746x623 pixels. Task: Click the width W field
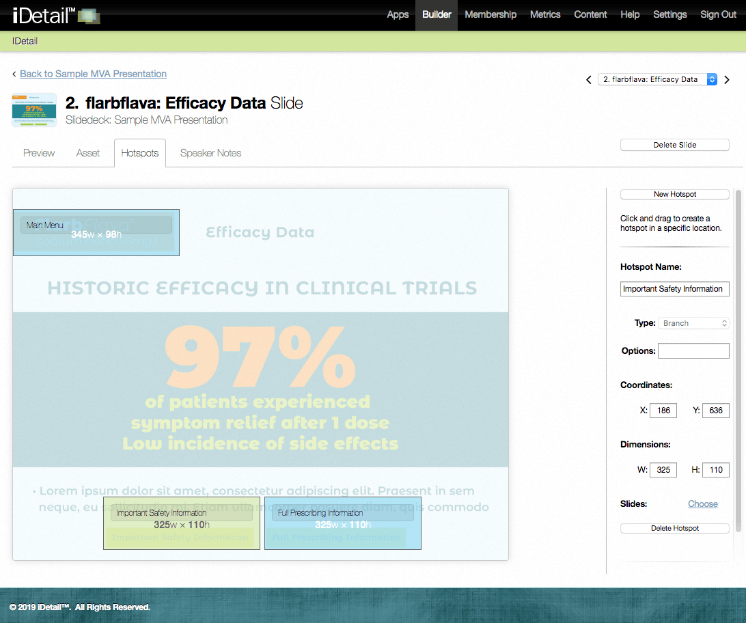click(x=663, y=470)
